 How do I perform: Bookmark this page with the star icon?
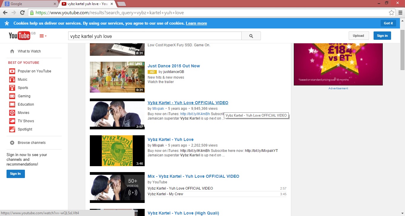coord(391,13)
